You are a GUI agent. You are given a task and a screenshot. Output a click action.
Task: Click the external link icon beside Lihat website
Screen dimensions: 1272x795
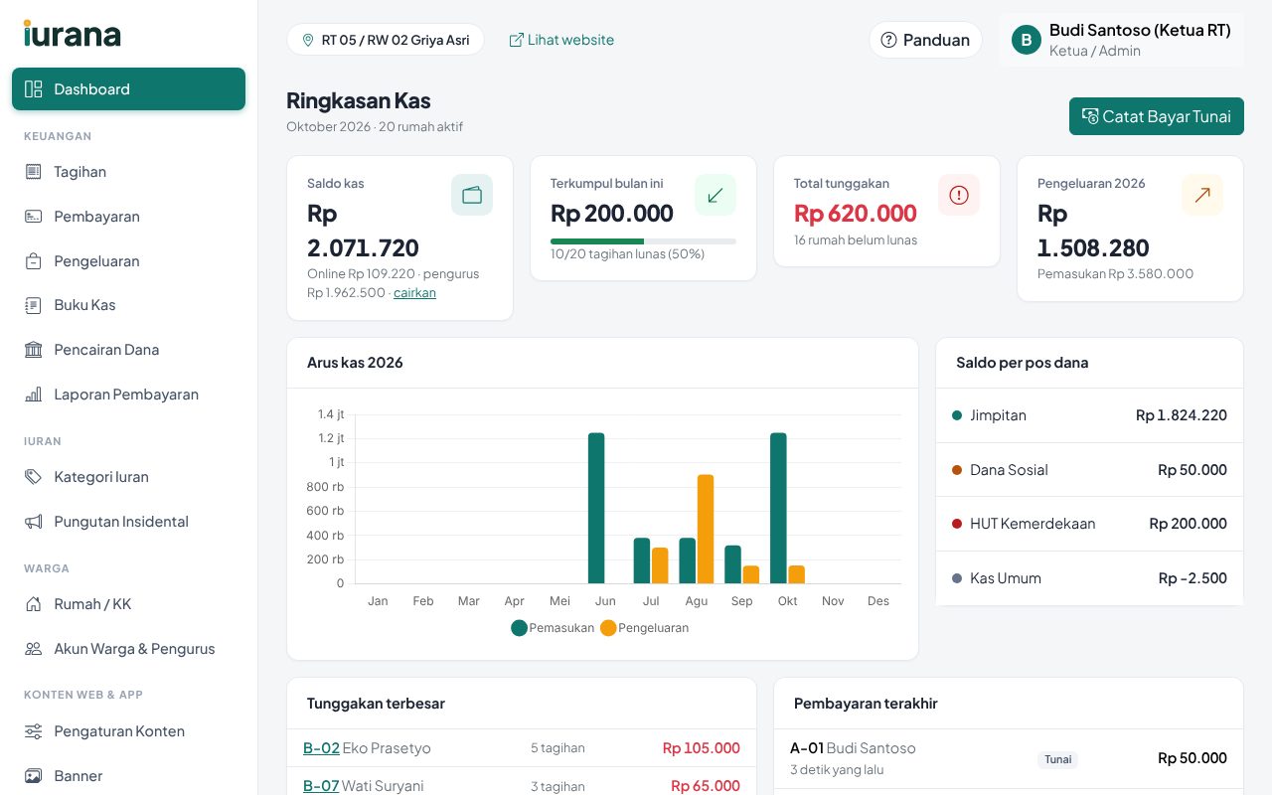[x=516, y=40]
